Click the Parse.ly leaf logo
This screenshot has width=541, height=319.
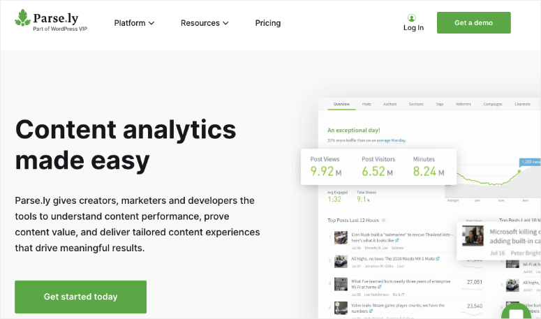coord(23,18)
